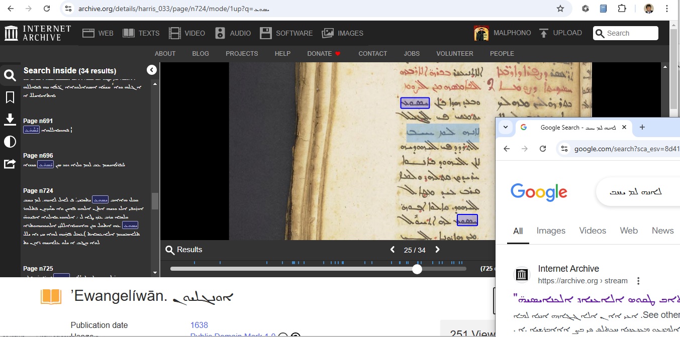The image size is (680, 337).
Task: Open the Syriac-titled Internet Archive result link
Action: point(597,299)
